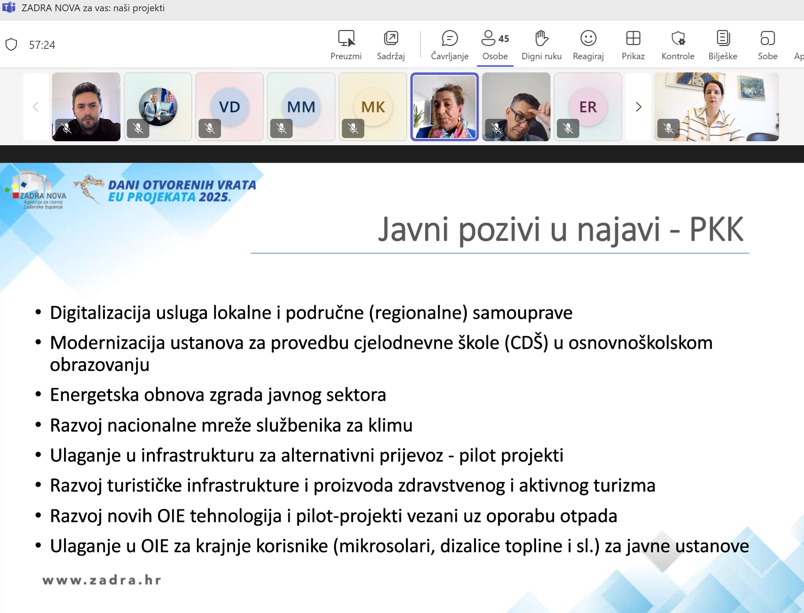The image size is (804, 613).
Task: Show next participants with right chevron
Action: pos(638,107)
